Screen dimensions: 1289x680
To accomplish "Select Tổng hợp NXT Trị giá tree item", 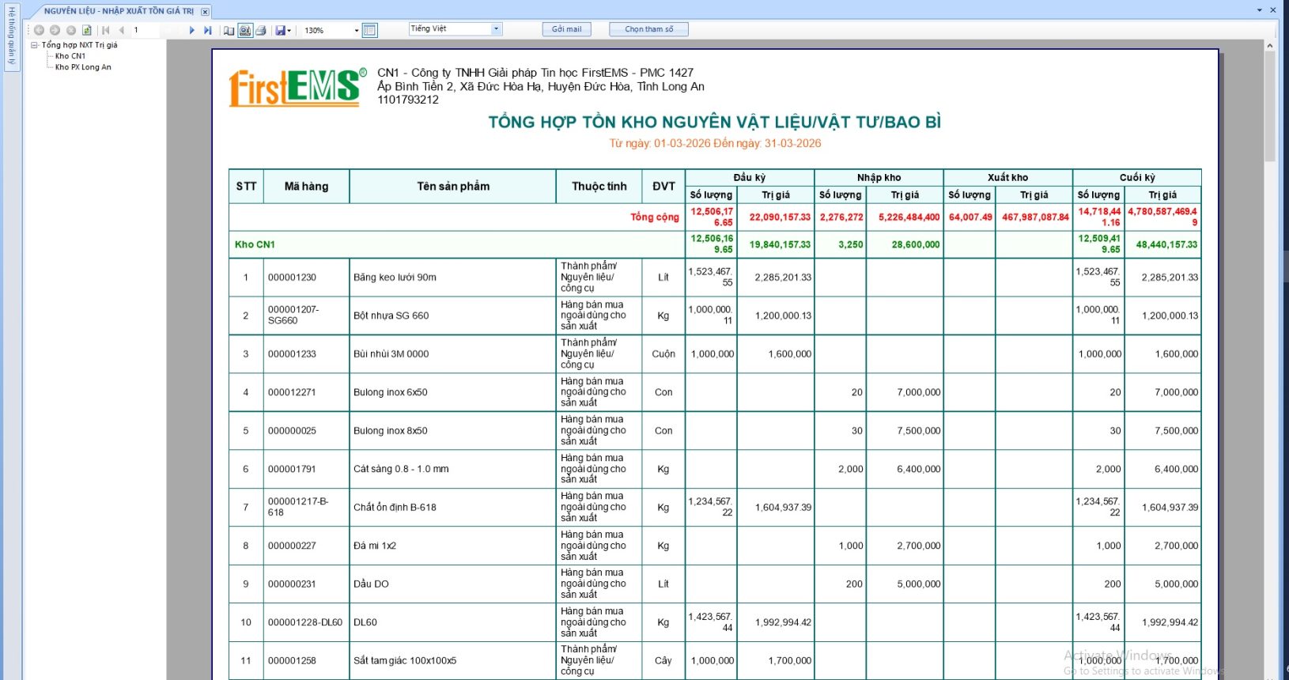I will 79,45.
